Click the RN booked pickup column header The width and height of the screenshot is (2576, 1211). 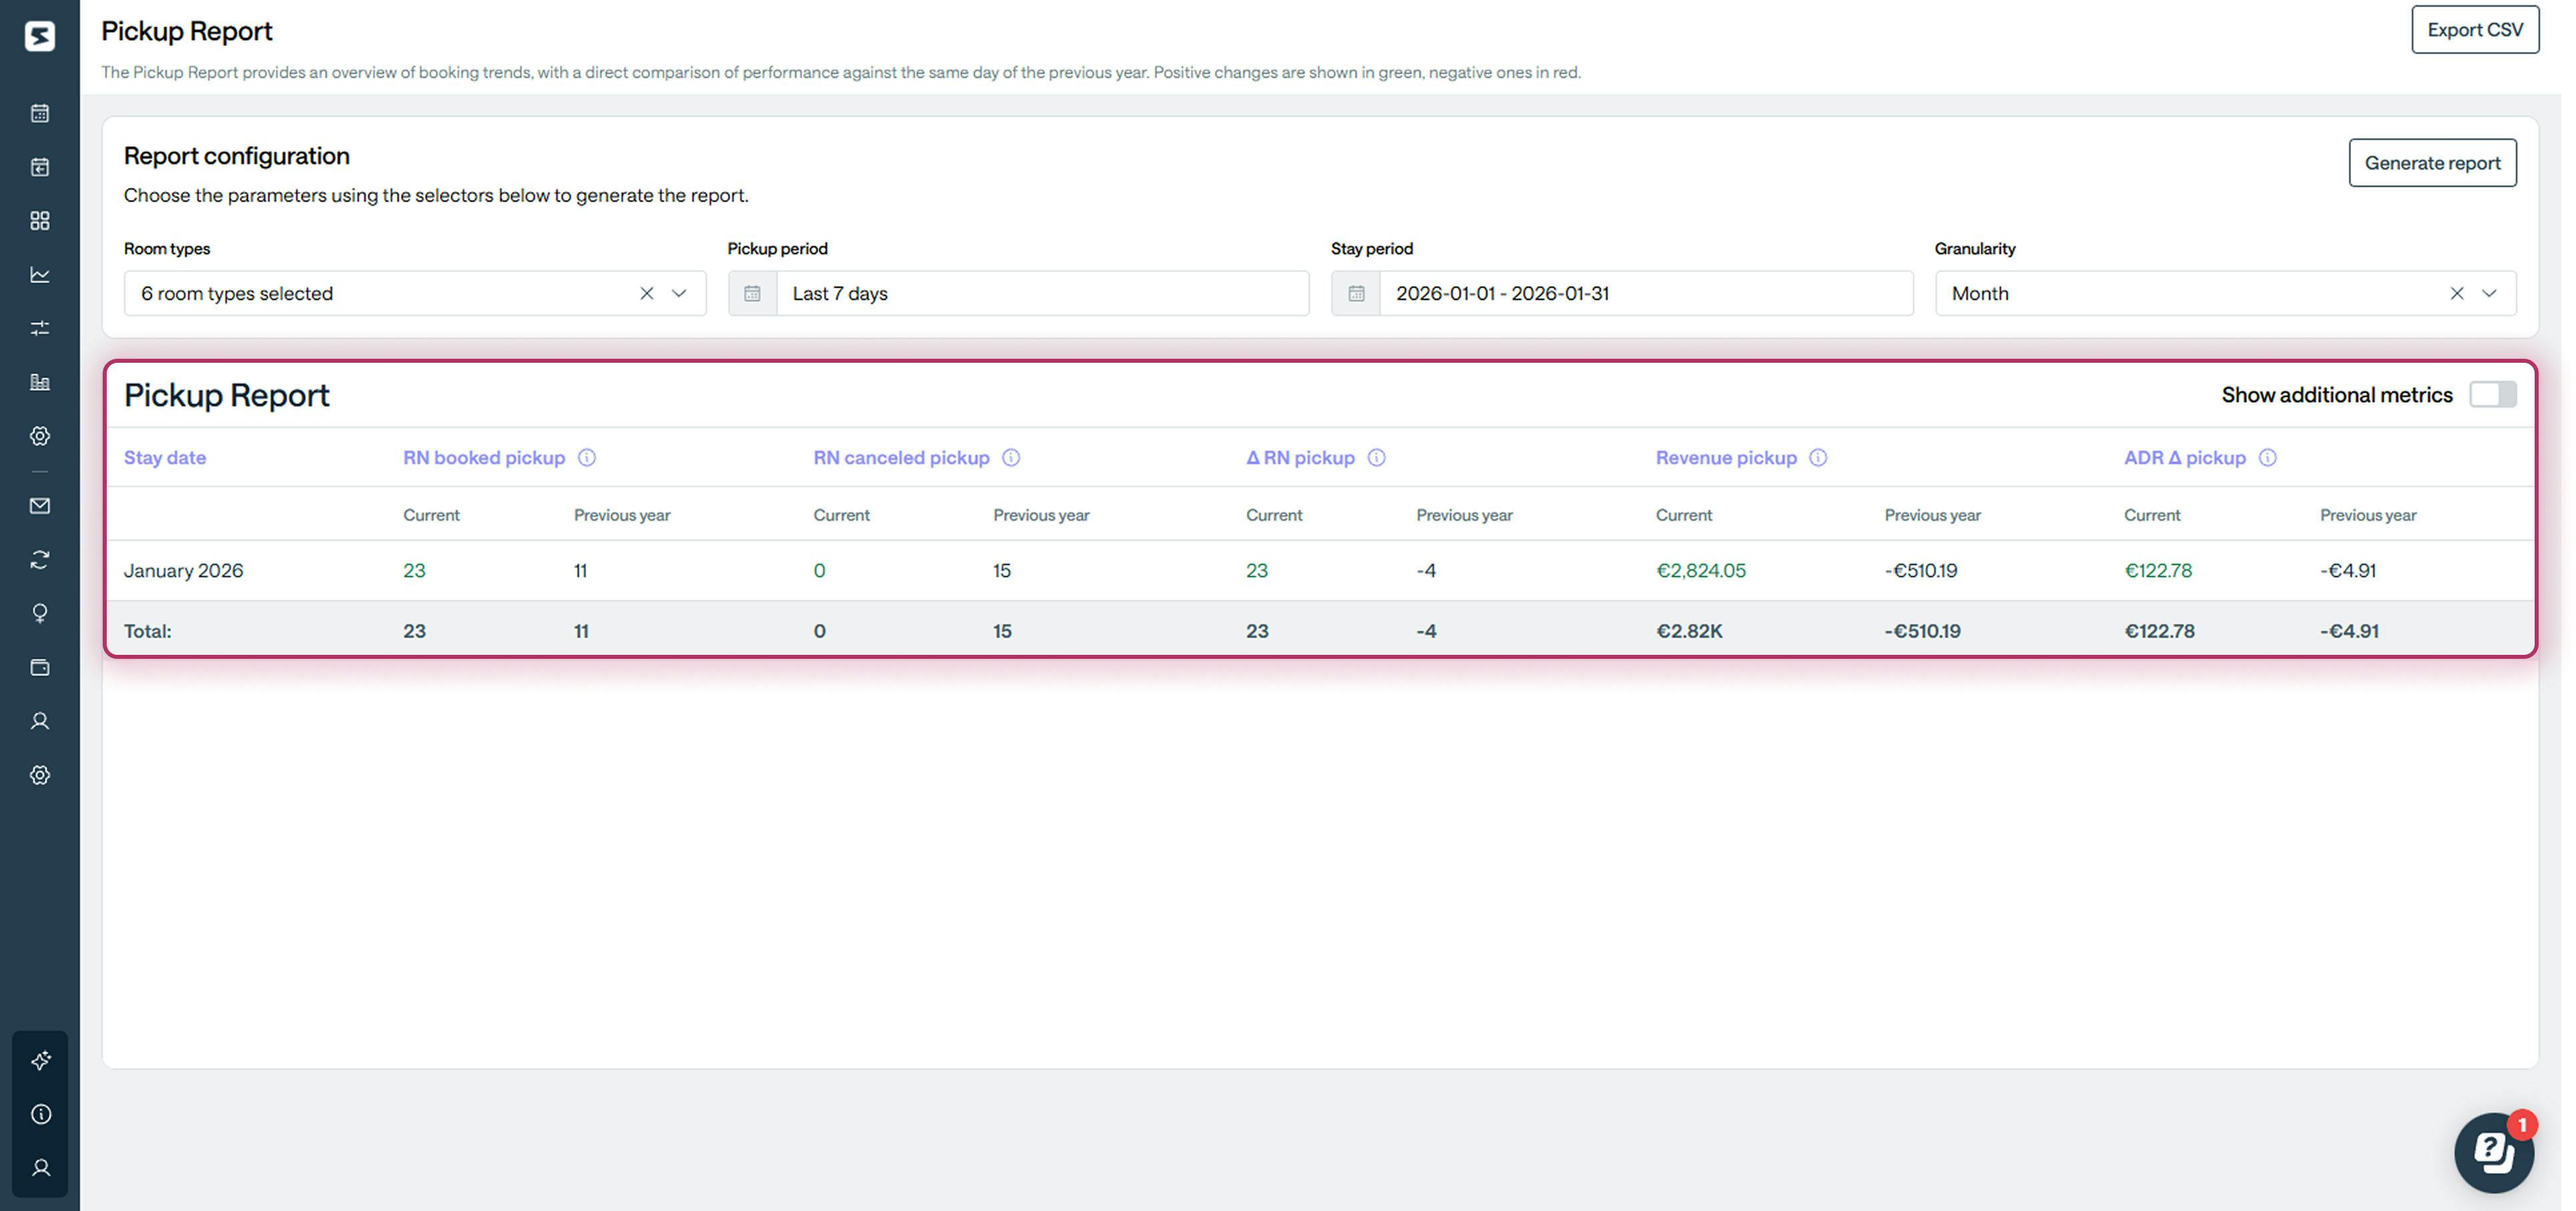[484, 458]
